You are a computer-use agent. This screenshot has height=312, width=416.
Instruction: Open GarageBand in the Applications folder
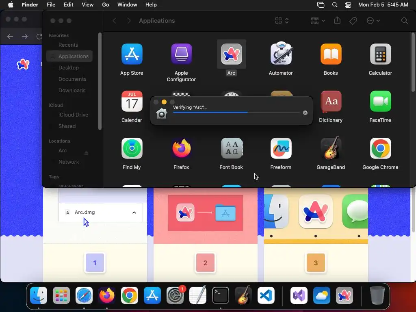[x=331, y=148]
